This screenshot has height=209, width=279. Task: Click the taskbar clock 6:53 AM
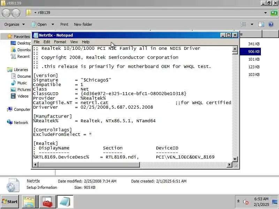click(261, 199)
